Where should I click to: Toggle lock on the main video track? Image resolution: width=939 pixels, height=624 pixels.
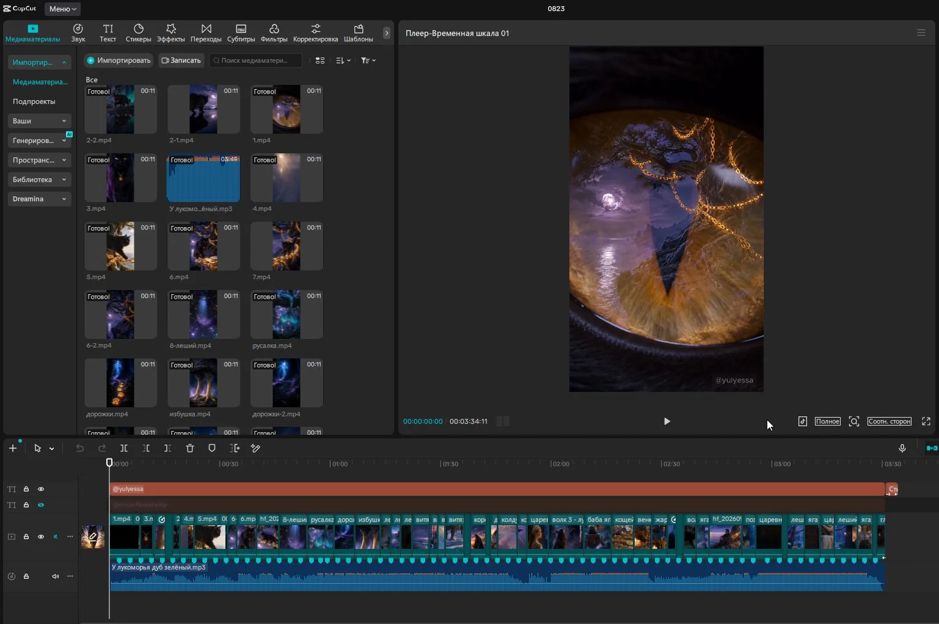coord(26,537)
